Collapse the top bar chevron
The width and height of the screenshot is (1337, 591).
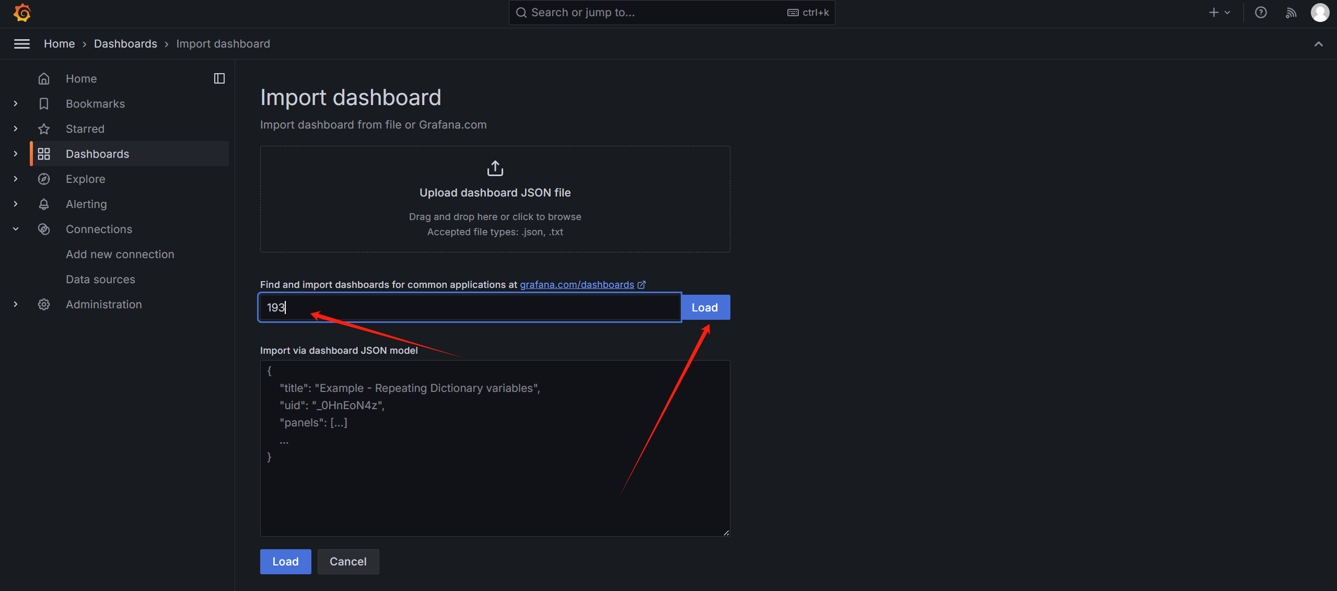(1318, 44)
